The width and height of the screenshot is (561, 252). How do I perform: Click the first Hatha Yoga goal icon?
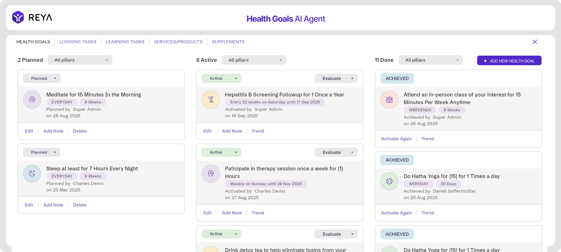[x=389, y=181]
